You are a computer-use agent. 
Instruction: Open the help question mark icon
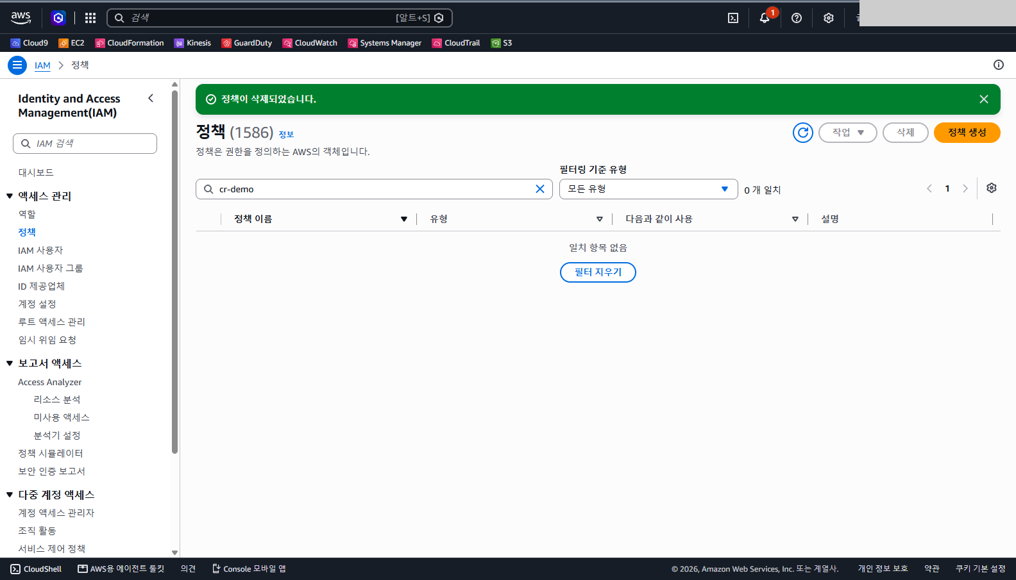click(x=797, y=18)
